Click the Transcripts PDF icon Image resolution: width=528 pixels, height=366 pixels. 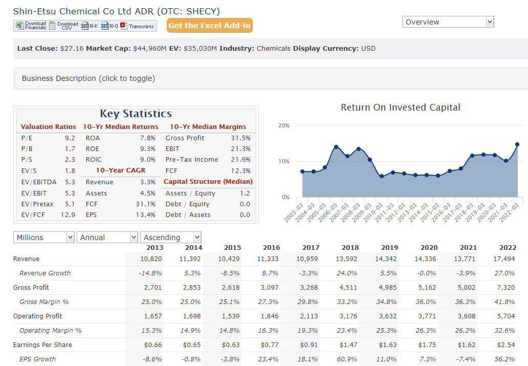pyautogui.click(x=124, y=26)
